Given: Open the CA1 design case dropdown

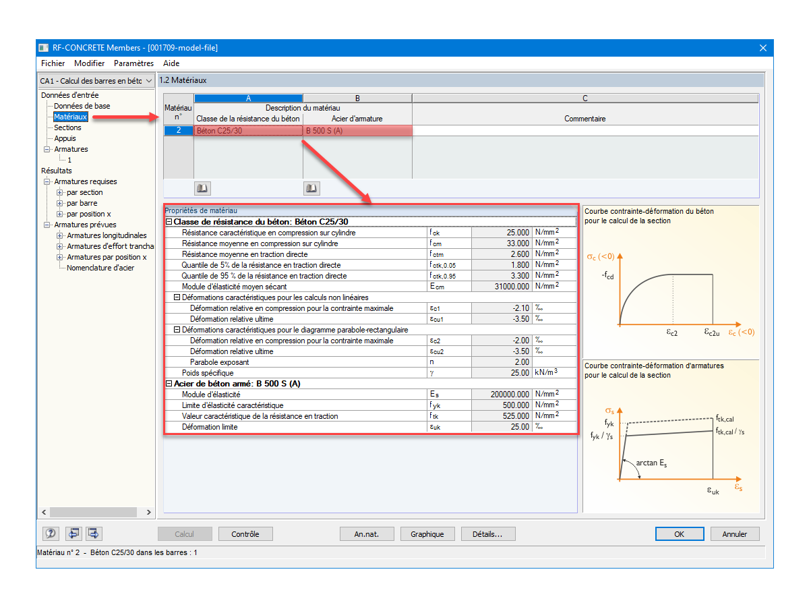Looking at the screenshot, I should click(96, 81).
